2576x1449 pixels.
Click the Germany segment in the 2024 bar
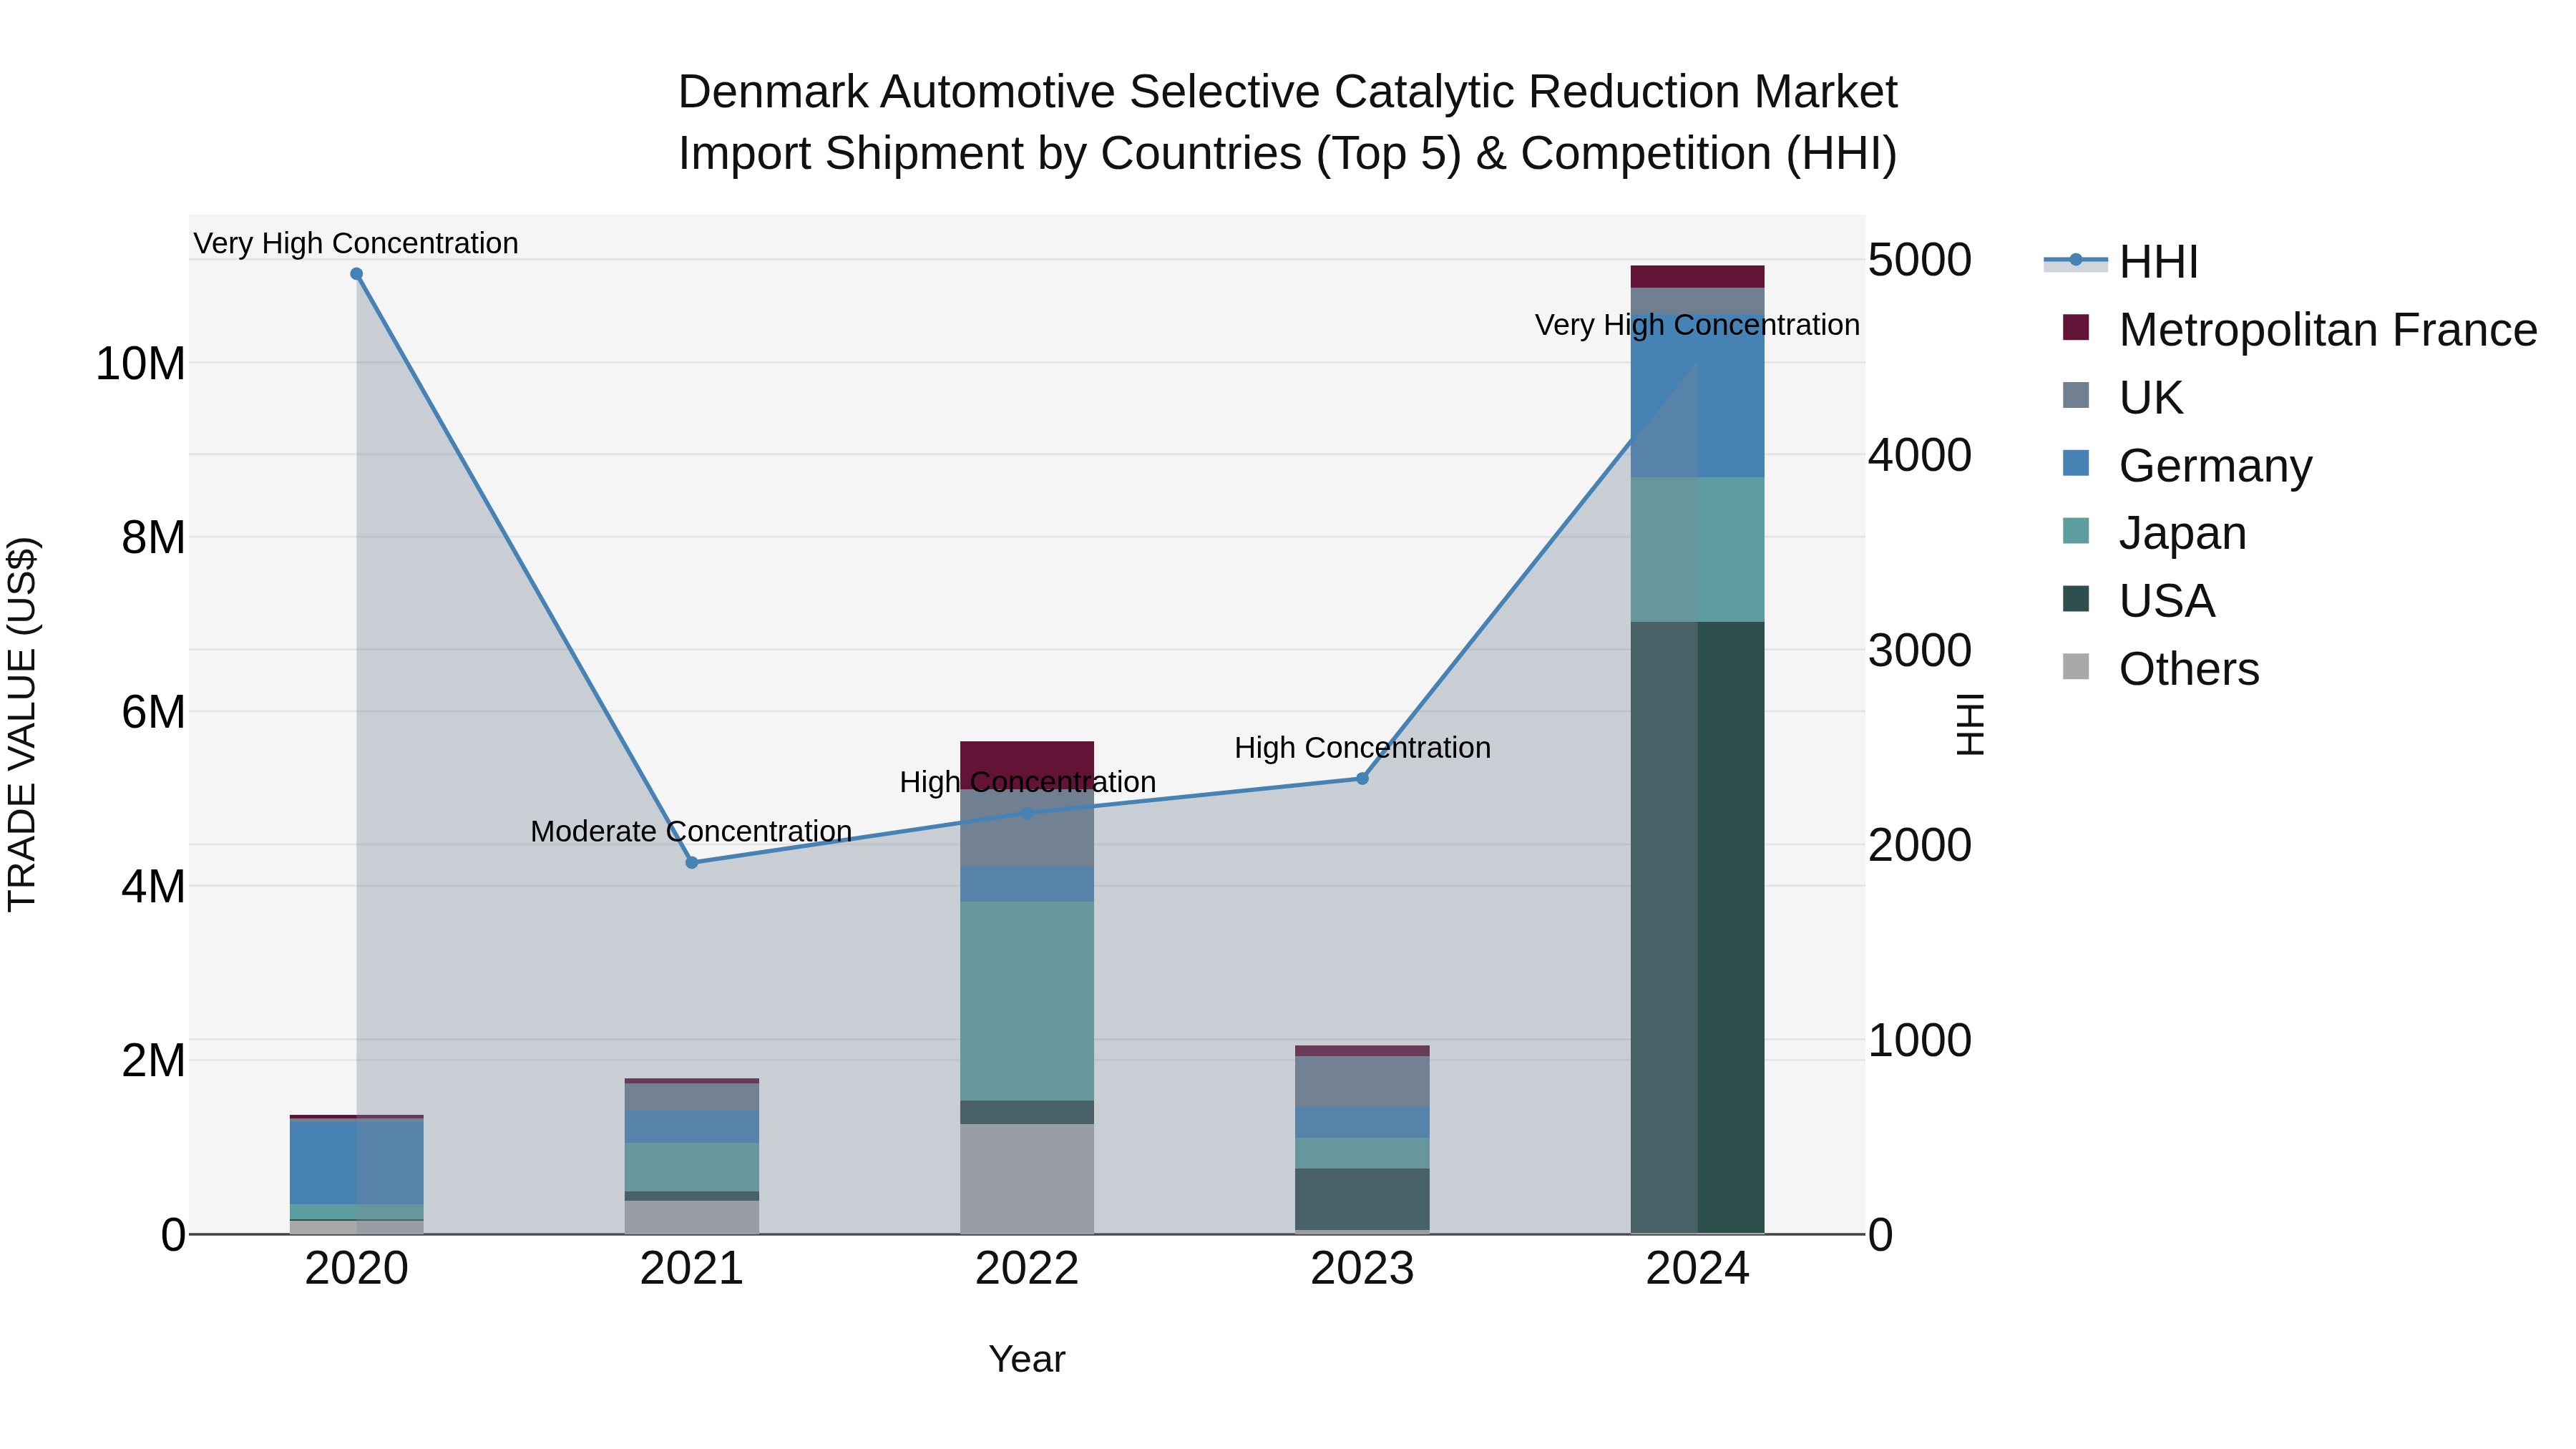click(1697, 396)
